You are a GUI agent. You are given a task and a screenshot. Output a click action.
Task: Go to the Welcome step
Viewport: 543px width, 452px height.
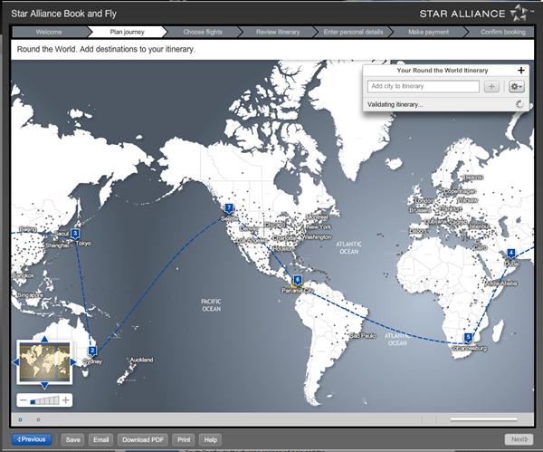(49, 32)
